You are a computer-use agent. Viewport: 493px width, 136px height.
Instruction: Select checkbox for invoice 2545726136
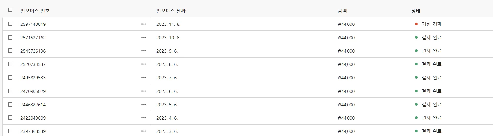(10, 51)
